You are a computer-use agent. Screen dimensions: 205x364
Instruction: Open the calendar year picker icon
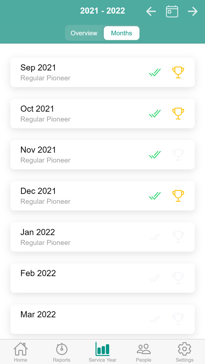172,11
